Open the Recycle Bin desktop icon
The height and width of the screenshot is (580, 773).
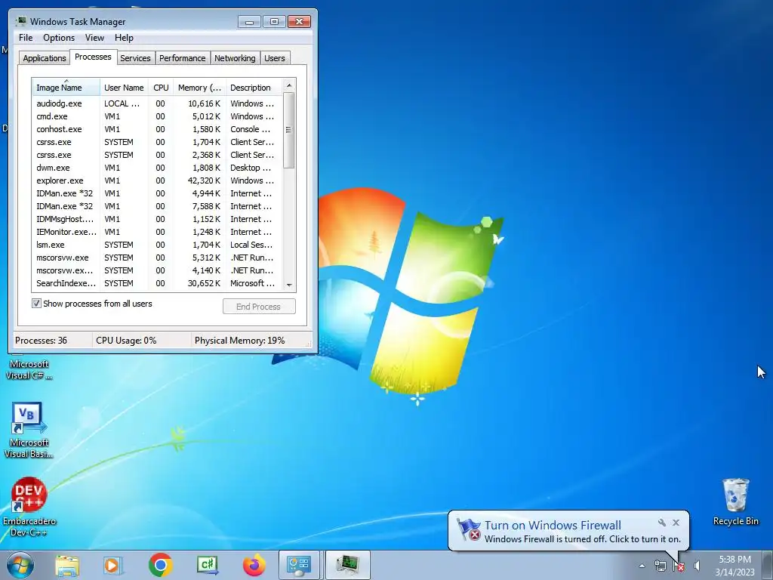[x=735, y=502]
